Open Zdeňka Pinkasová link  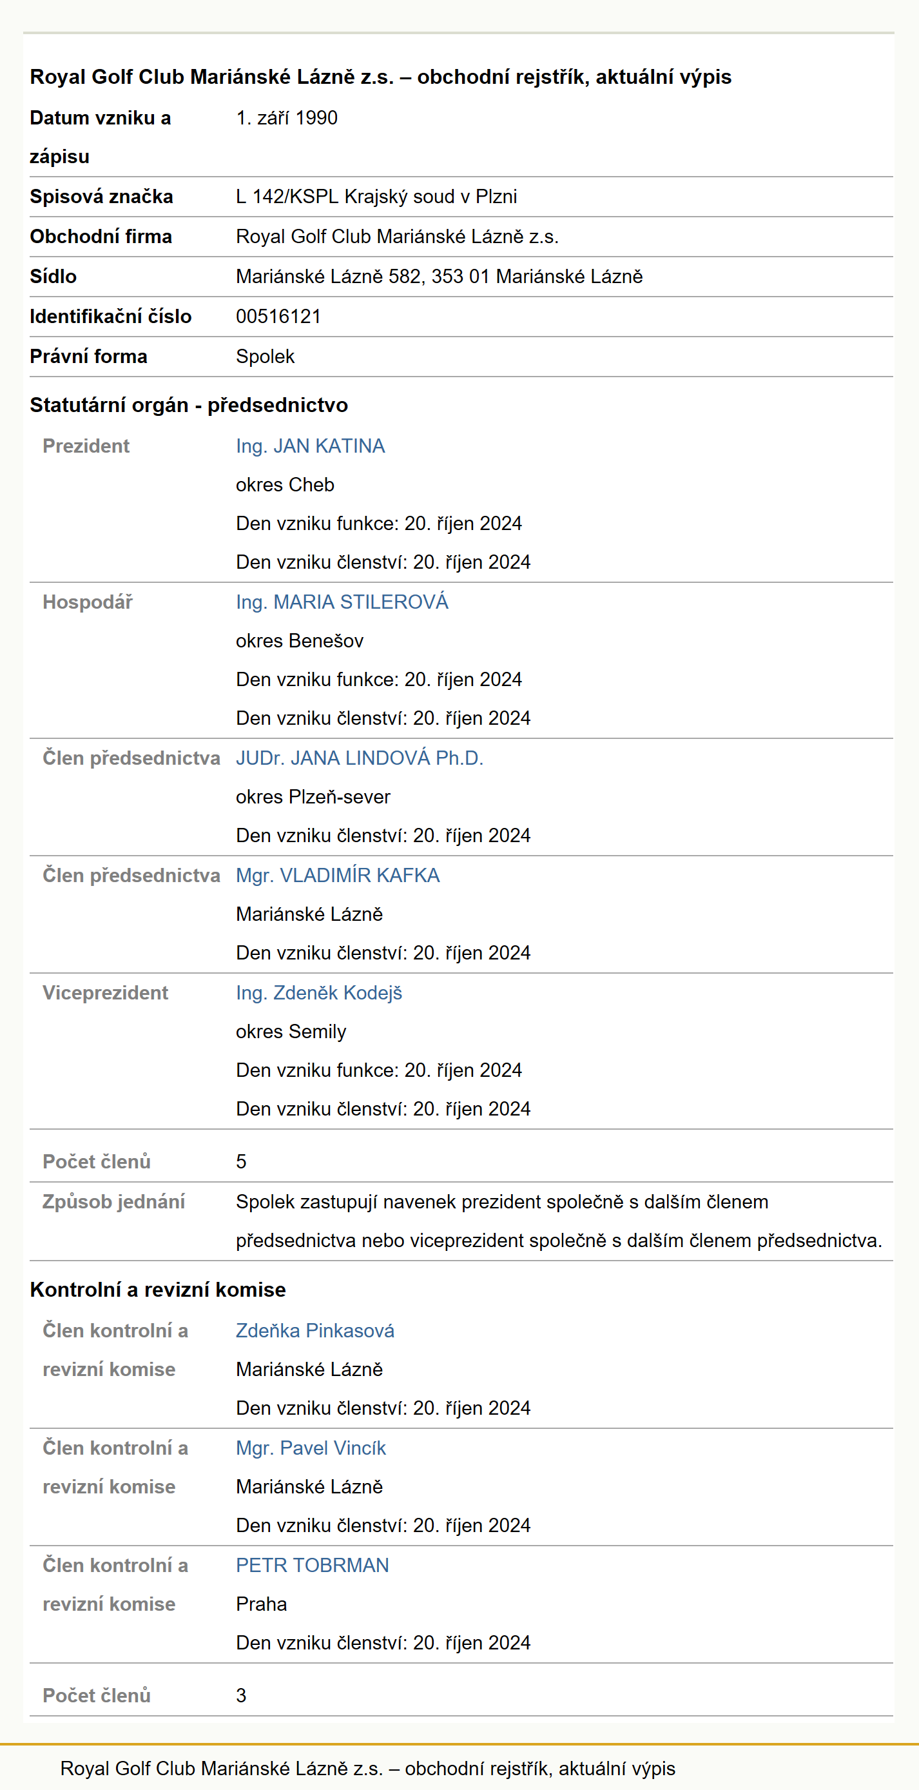click(314, 1331)
